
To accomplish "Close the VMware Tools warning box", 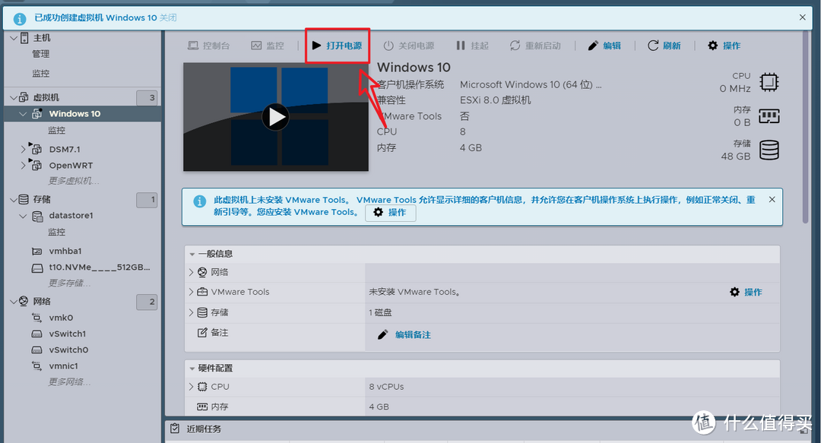I will tap(772, 200).
